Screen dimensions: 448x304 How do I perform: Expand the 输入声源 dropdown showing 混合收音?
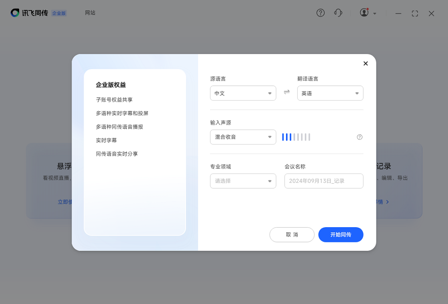243,137
